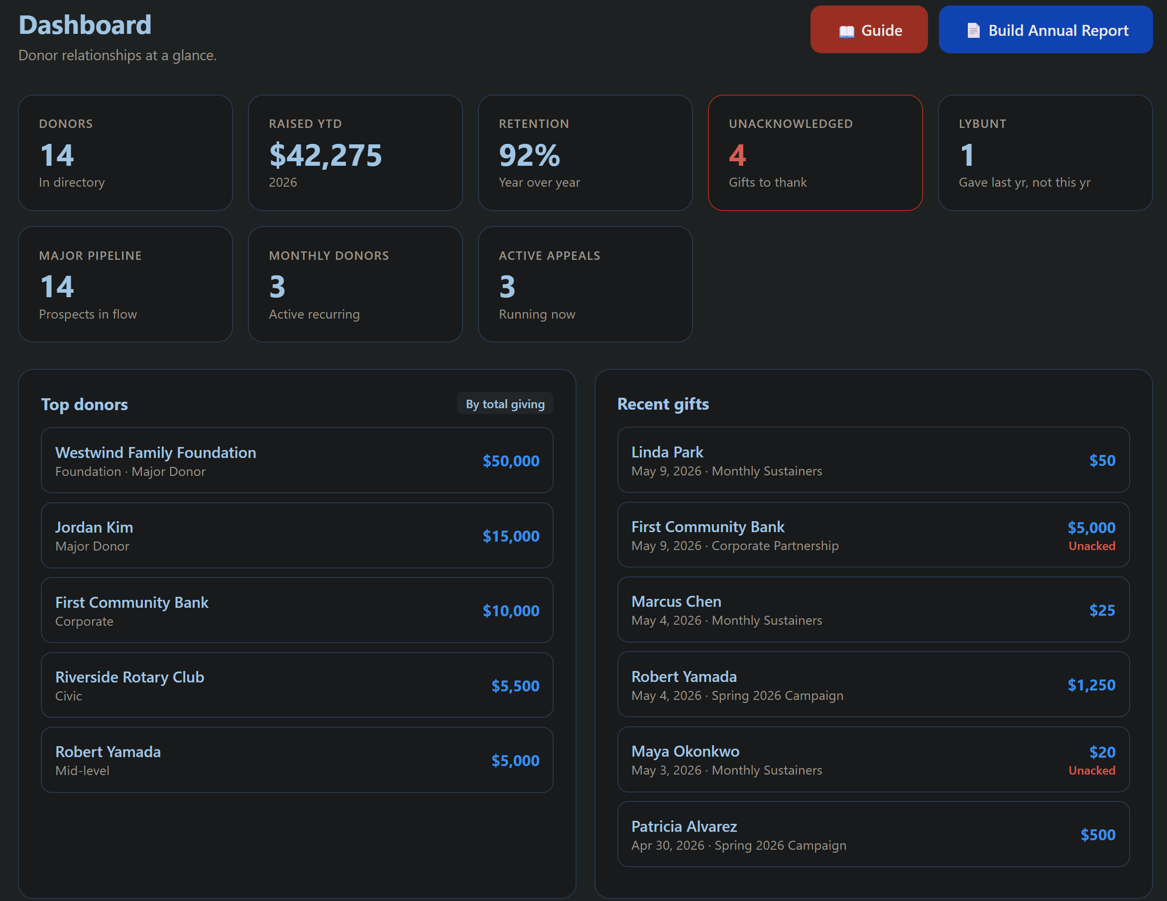Image resolution: width=1167 pixels, height=901 pixels.
Task: Click Build Annual Report button
Action: click(1045, 29)
